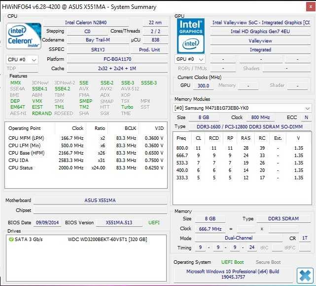Click the blue X close icon at bottom right

coord(305,276)
